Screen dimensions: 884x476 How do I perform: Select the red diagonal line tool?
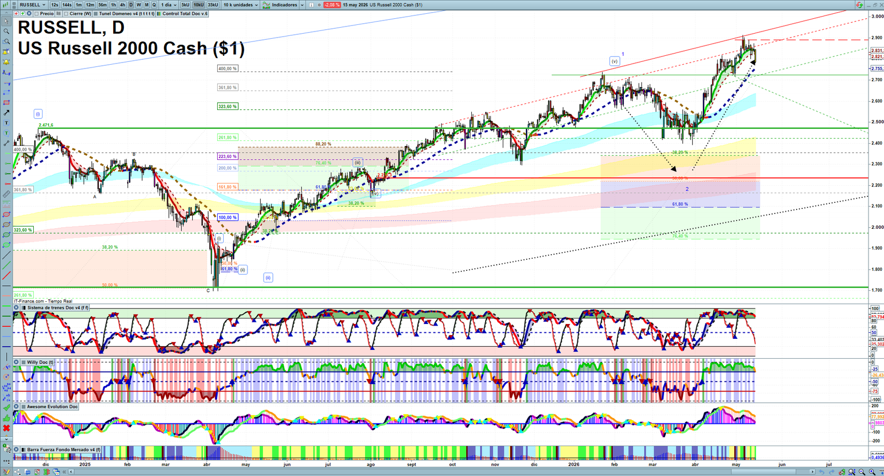coord(6,275)
